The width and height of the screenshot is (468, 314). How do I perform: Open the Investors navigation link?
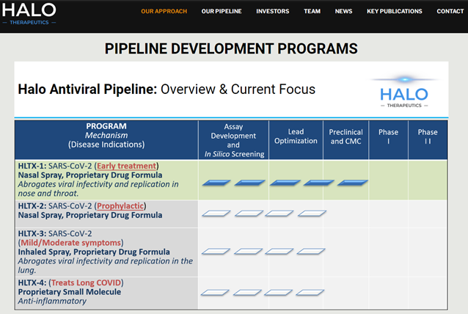pos(272,12)
